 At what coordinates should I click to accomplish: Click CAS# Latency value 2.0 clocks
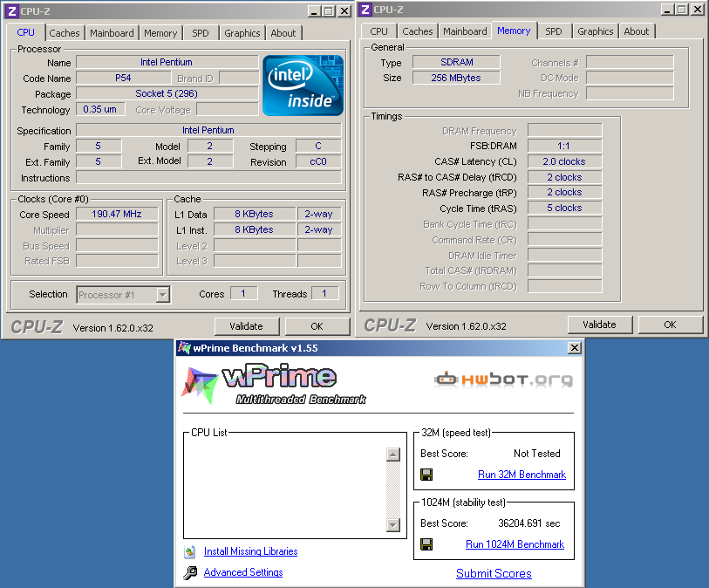(x=565, y=161)
